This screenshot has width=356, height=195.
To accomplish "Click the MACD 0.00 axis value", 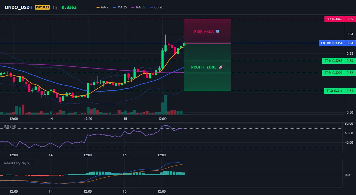I will point(348,175).
